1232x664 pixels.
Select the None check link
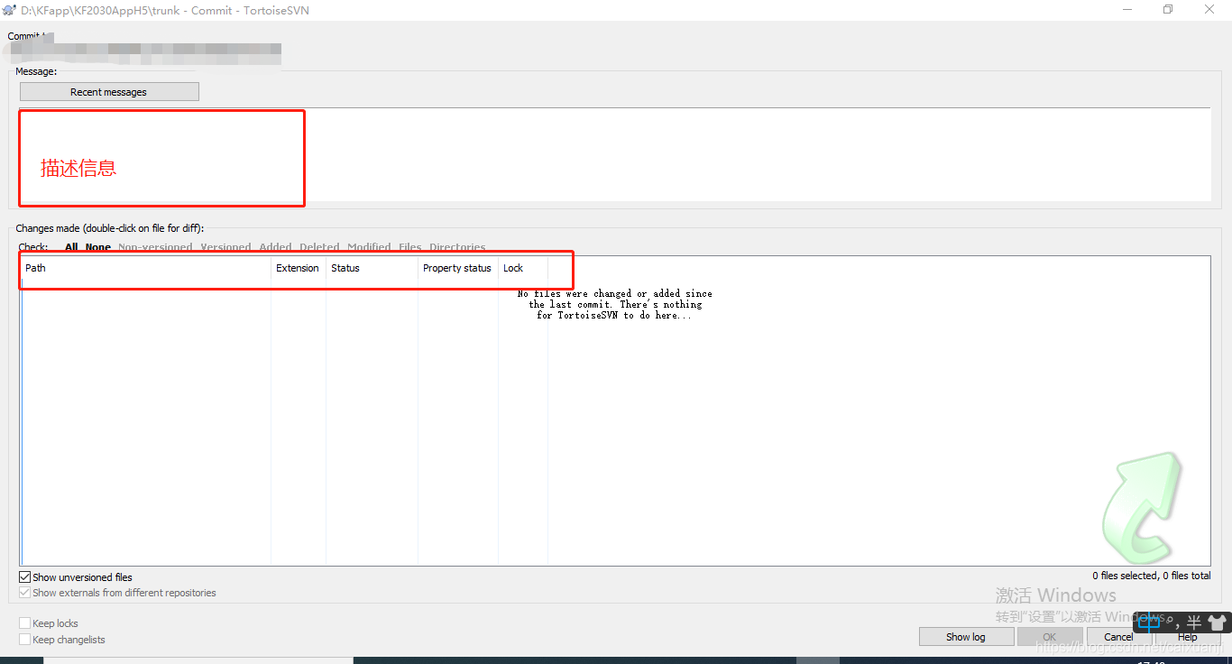tap(98, 247)
